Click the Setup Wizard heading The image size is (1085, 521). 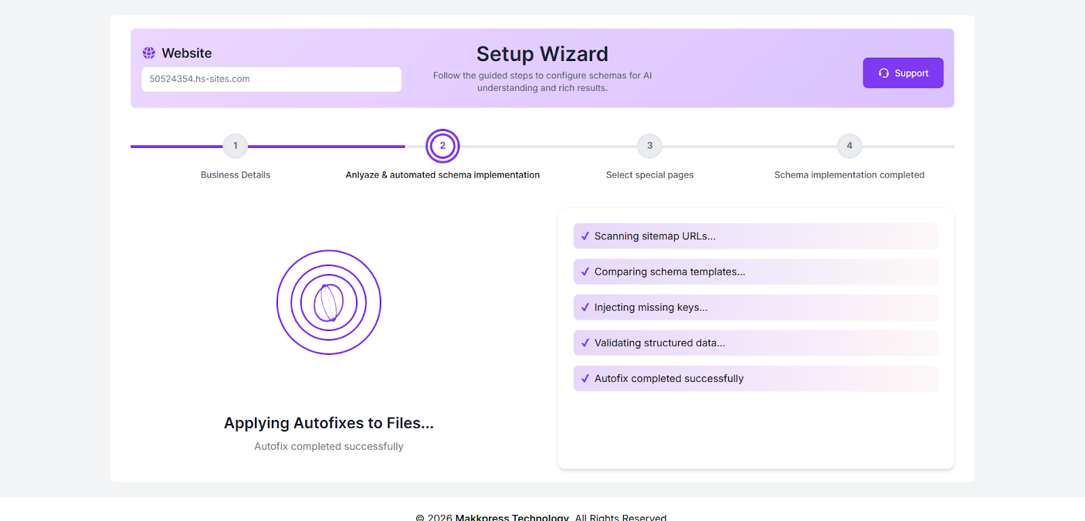pyautogui.click(x=542, y=54)
